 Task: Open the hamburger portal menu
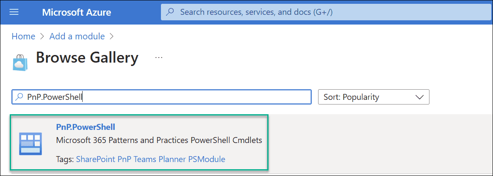pyautogui.click(x=14, y=12)
